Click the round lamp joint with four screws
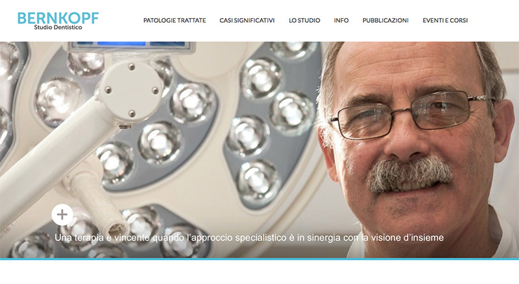The height and width of the screenshot is (284, 519). (132, 91)
